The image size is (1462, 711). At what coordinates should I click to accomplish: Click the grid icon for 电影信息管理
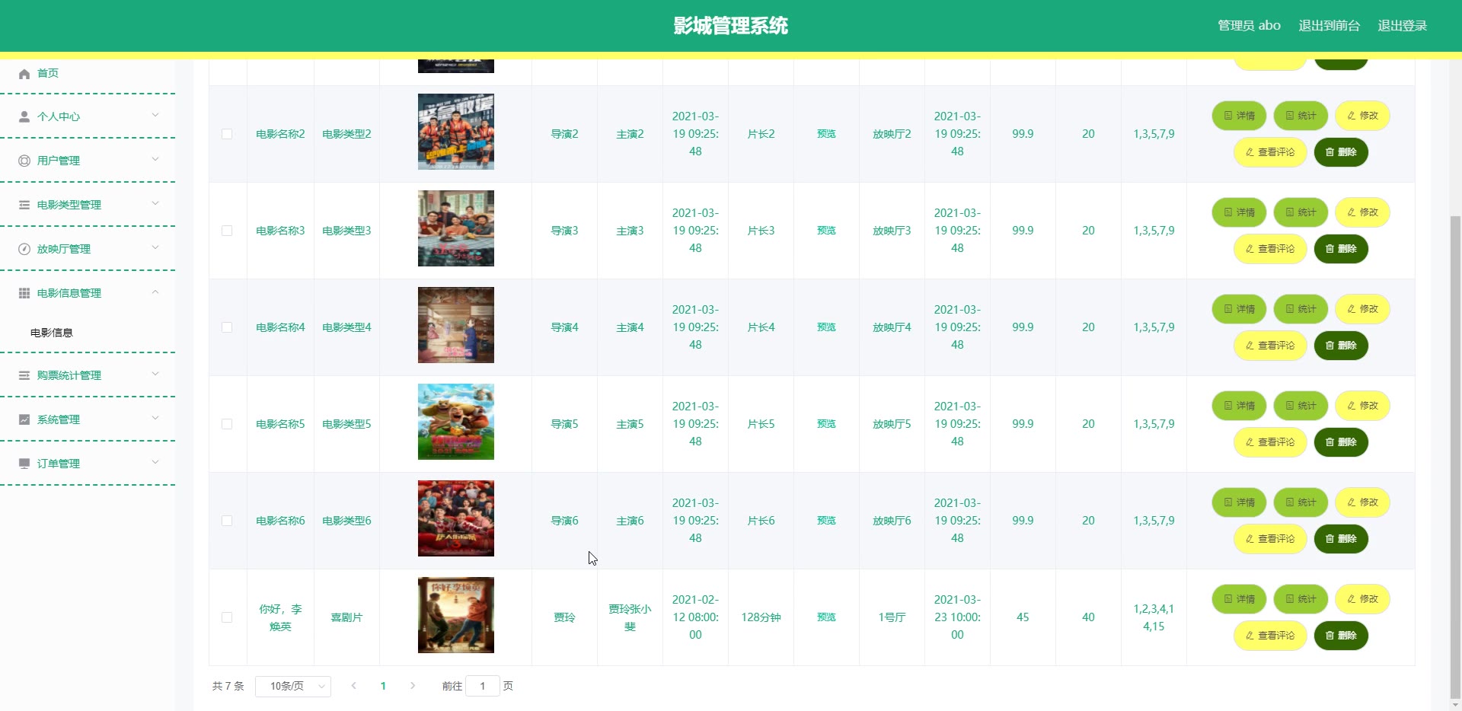click(24, 293)
